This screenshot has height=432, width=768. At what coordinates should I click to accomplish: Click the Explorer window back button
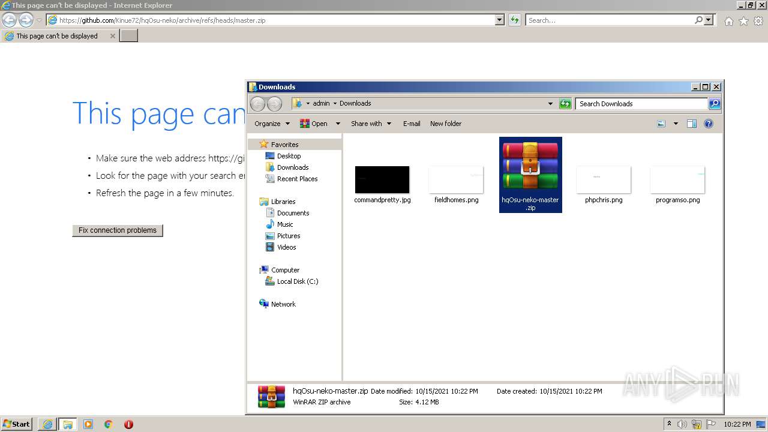click(257, 104)
